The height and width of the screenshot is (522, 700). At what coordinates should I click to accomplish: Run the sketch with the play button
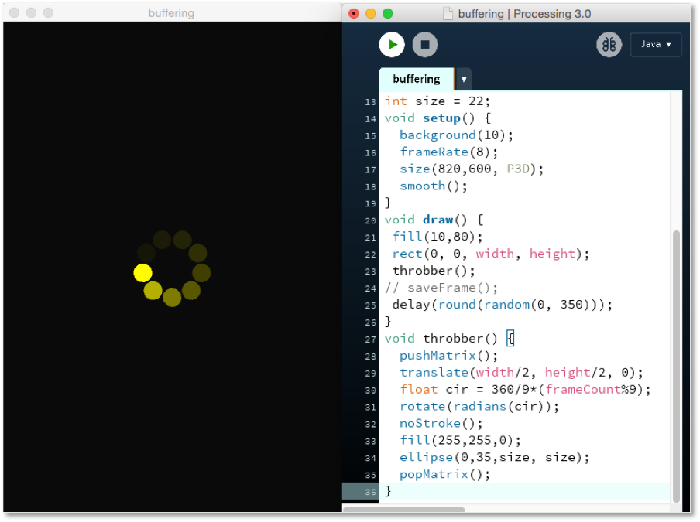[x=392, y=45]
